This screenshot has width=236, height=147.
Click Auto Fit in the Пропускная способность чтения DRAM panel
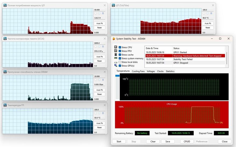pyautogui.click(x=100, y=90)
